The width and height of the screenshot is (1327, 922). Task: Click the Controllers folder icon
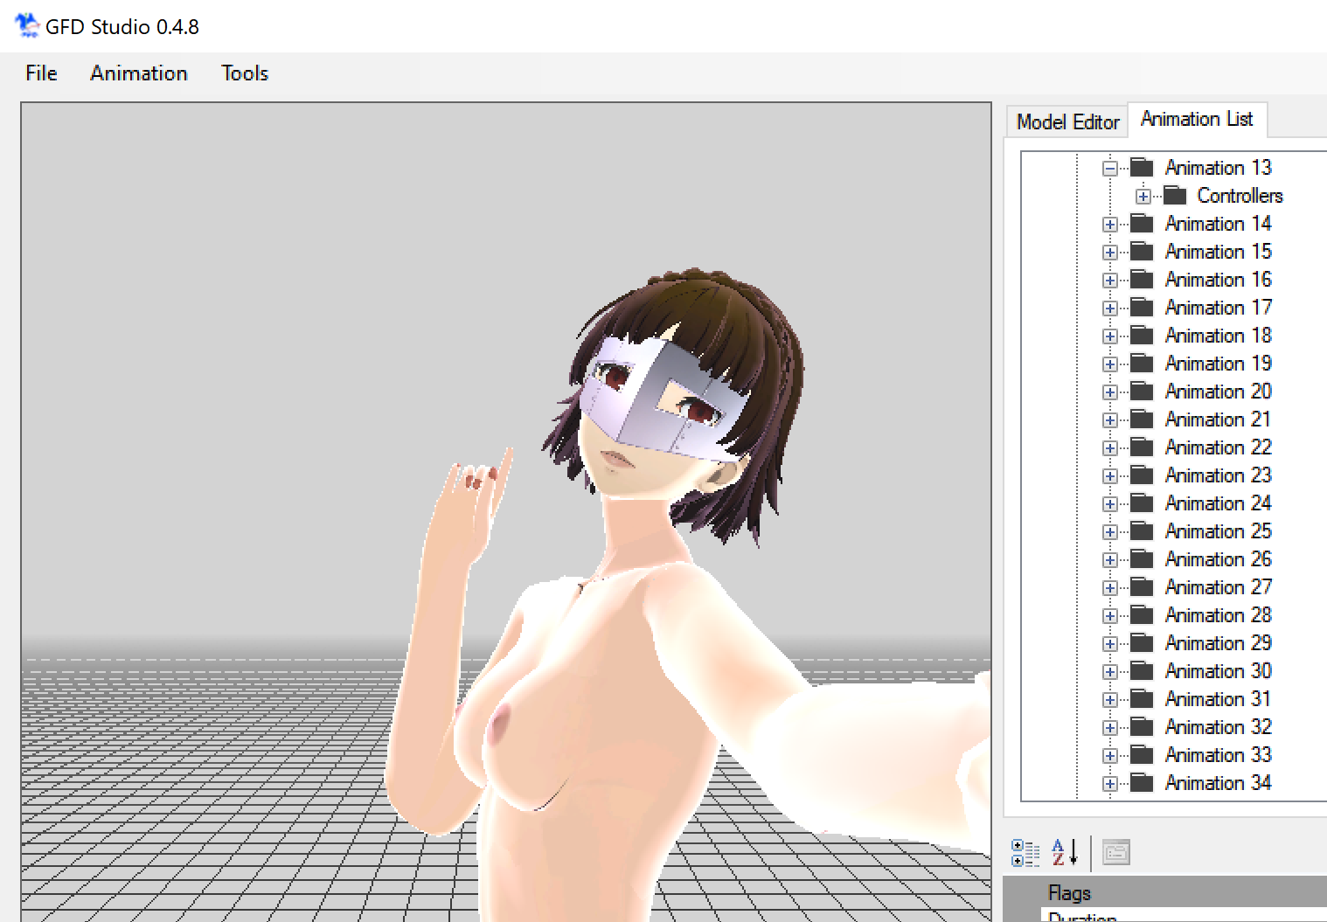pyautogui.click(x=1174, y=195)
